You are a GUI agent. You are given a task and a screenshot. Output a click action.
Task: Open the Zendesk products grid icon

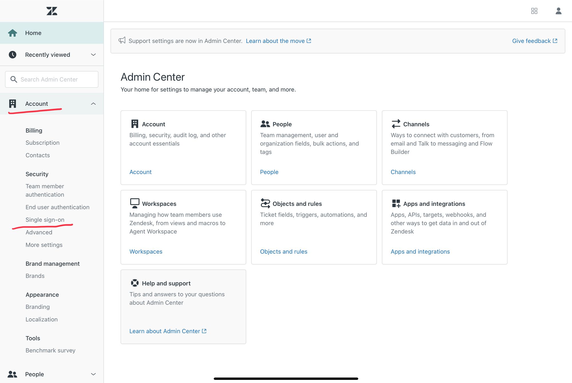(x=534, y=11)
